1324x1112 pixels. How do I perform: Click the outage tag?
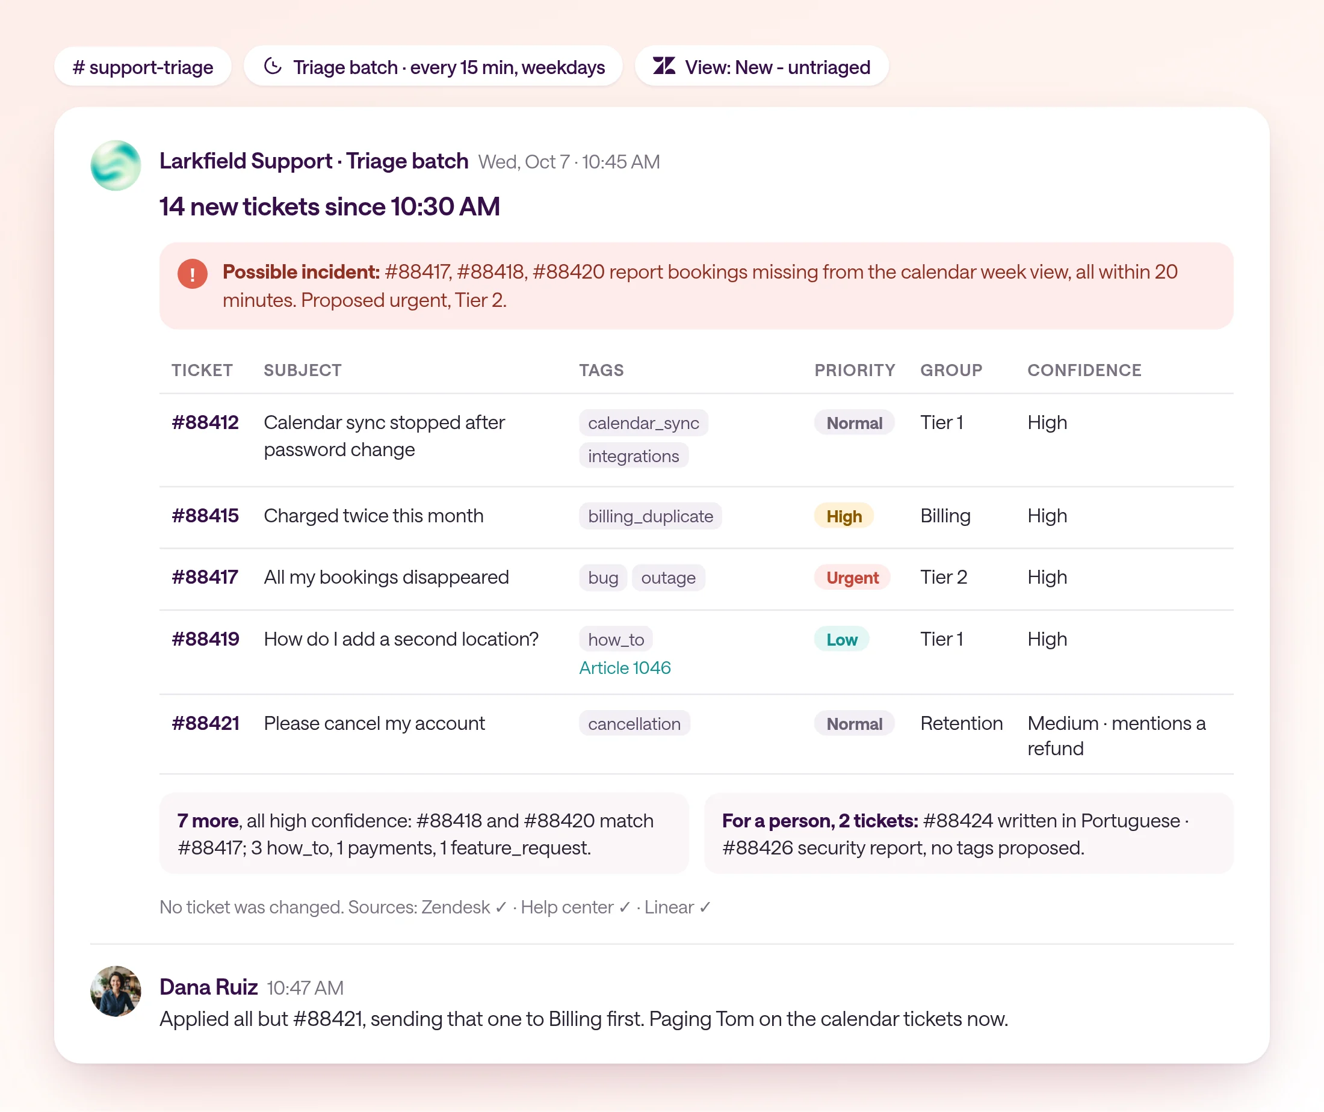[668, 578]
